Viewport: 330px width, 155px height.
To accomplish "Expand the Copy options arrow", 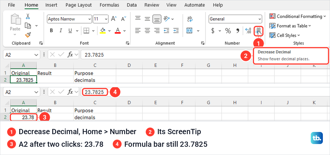I will tap(36, 26).
